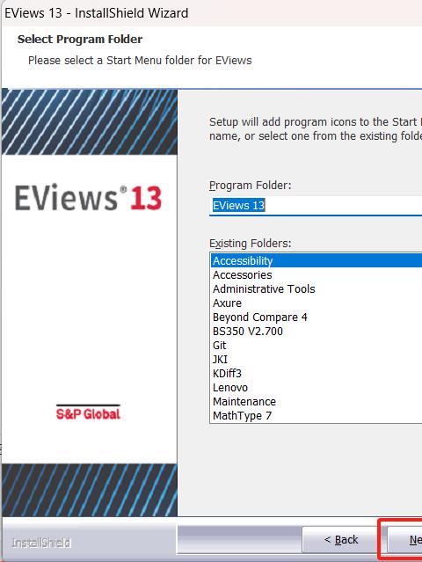Screen dimensions: 422x562
Task: Click the Program Folder input field
Action: [316, 206]
